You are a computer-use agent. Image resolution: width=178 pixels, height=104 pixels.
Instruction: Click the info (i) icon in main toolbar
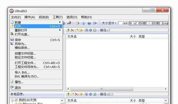pyautogui.click(x=83, y=23)
